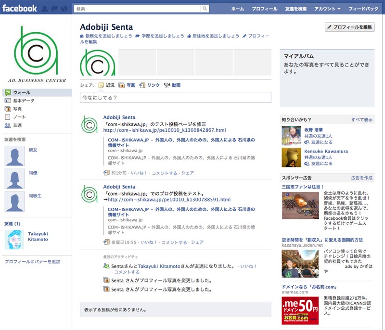Click the .me 50円 domain ad image
This screenshot has height=330, width=385.
[x=300, y=311]
